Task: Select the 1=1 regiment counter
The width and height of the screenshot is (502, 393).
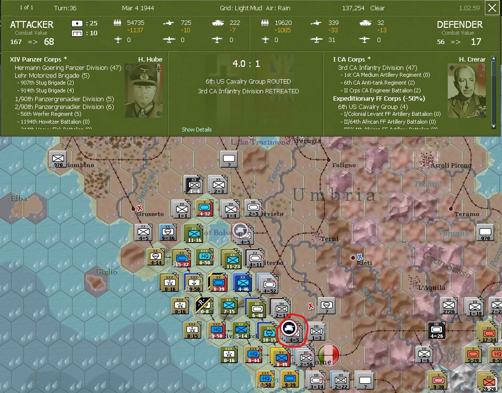Action: 182,209
